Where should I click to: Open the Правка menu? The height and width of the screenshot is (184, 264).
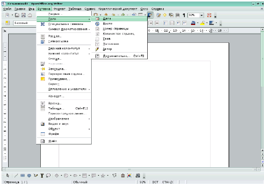tap(20, 9)
